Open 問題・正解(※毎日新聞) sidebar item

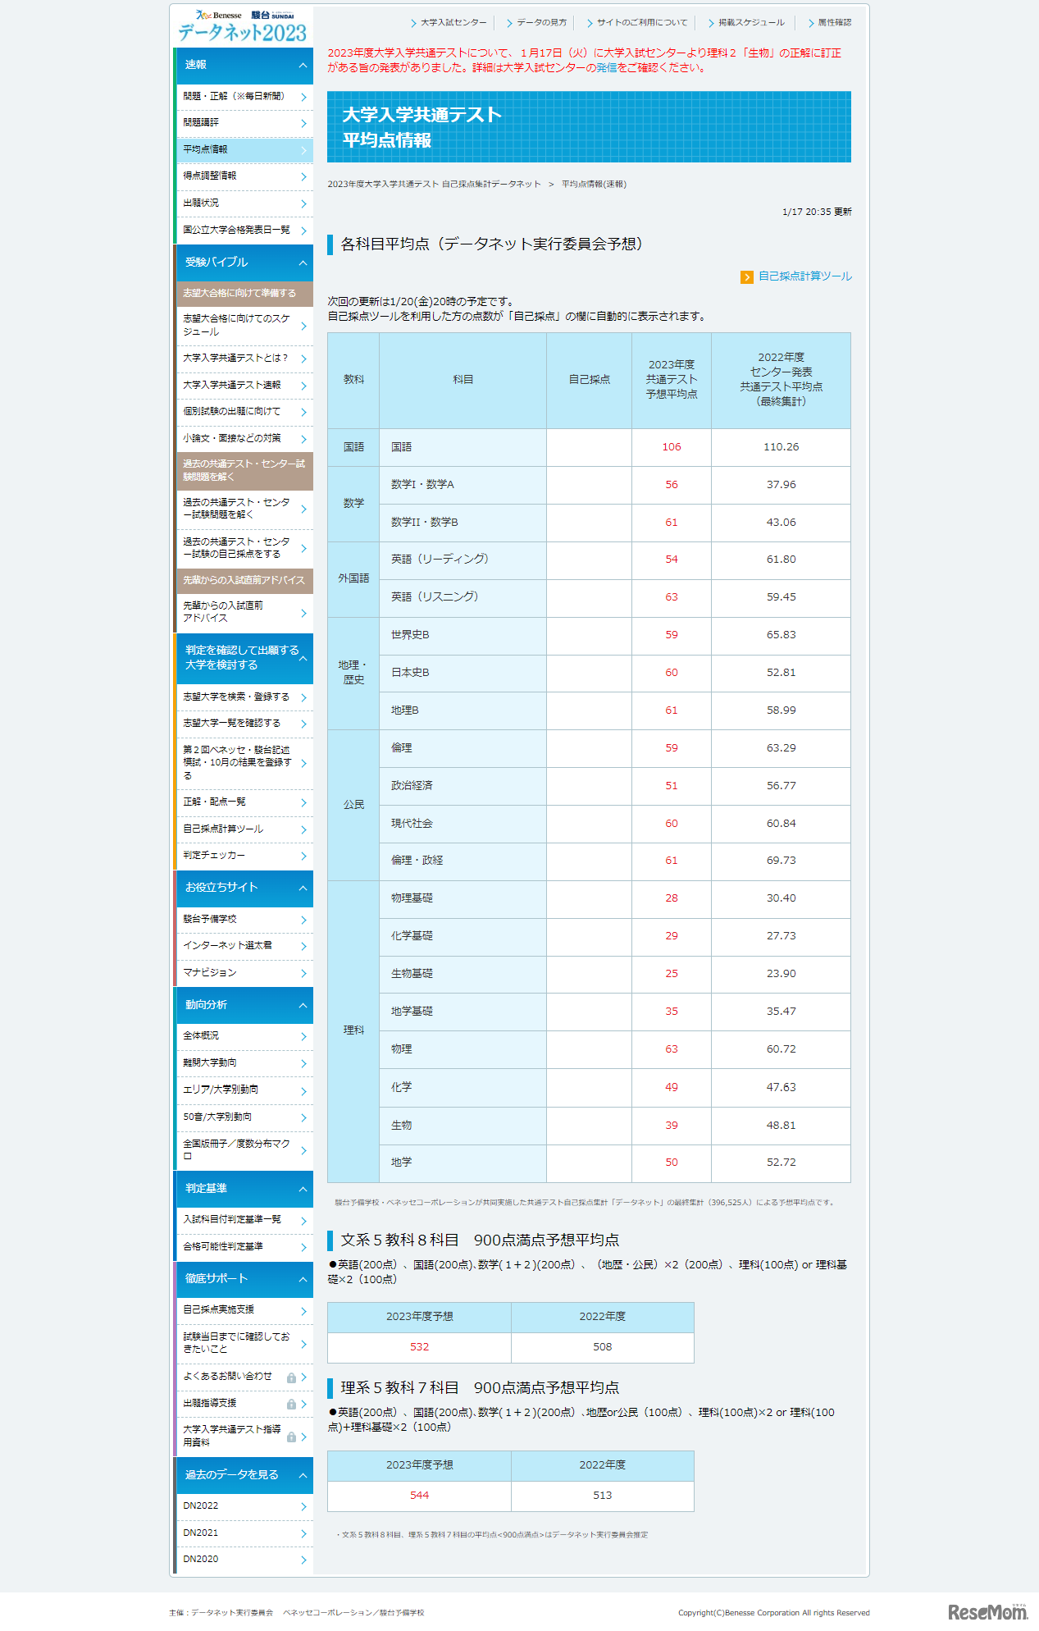(244, 97)
